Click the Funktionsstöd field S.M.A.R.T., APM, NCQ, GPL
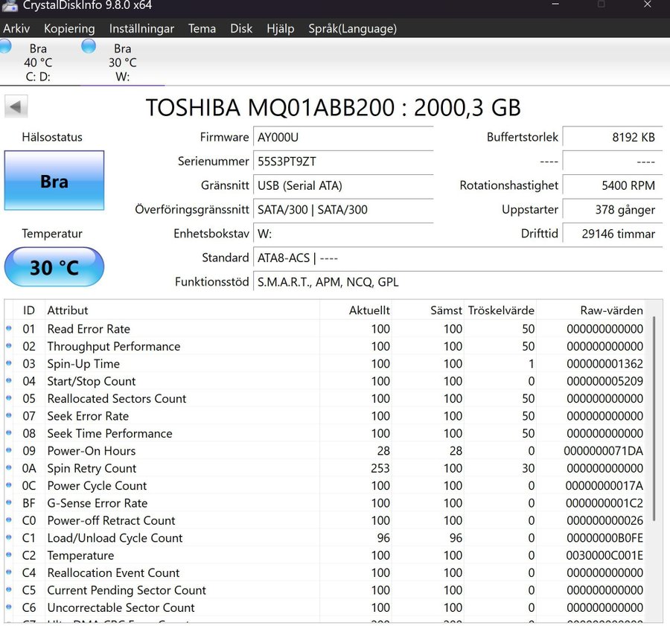 pos(458,282)
